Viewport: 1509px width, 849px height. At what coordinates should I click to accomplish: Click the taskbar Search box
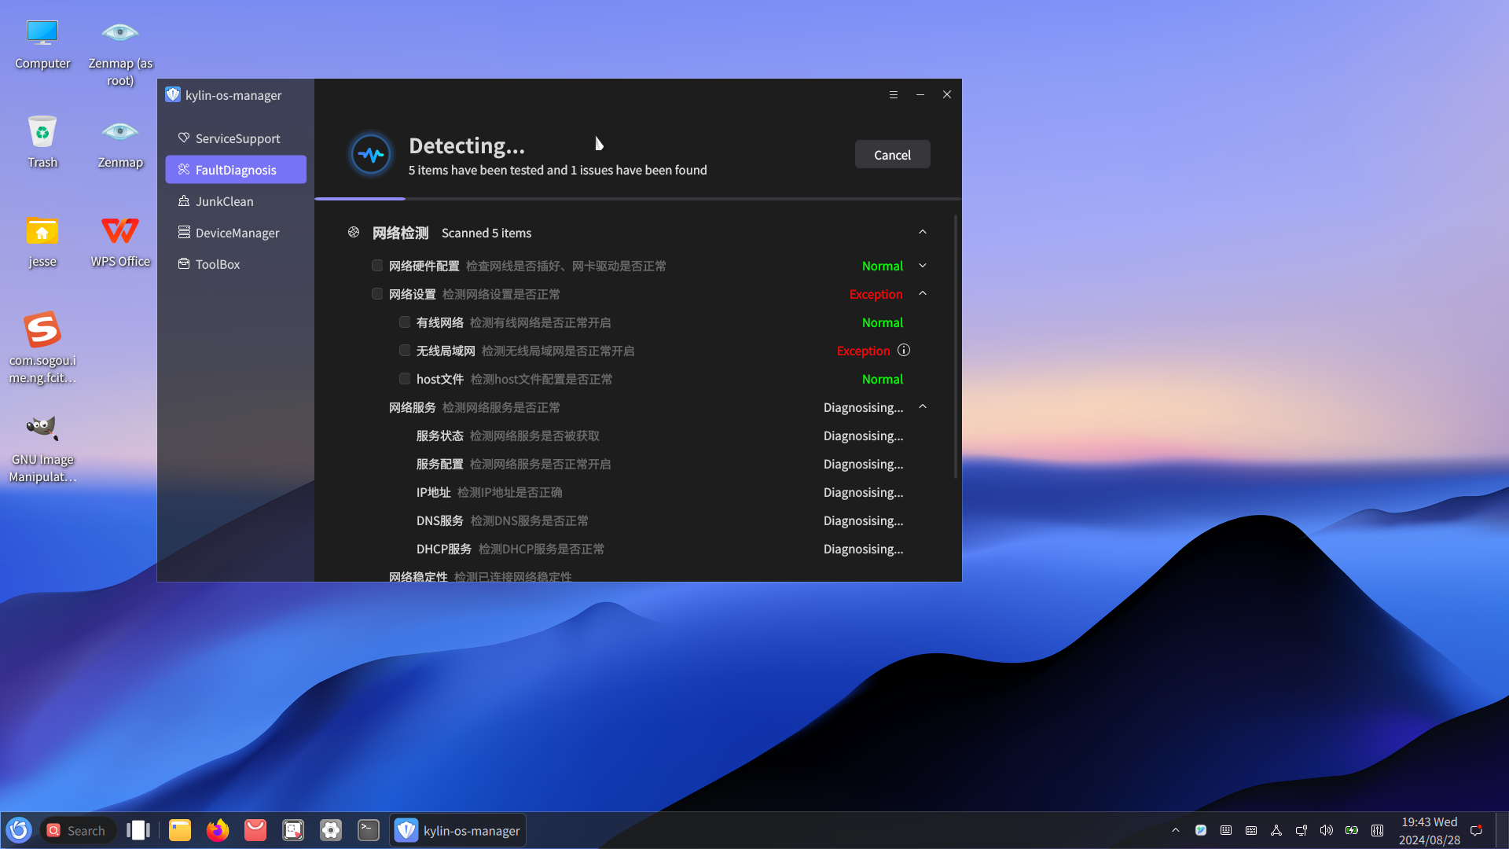click(78, 830)
